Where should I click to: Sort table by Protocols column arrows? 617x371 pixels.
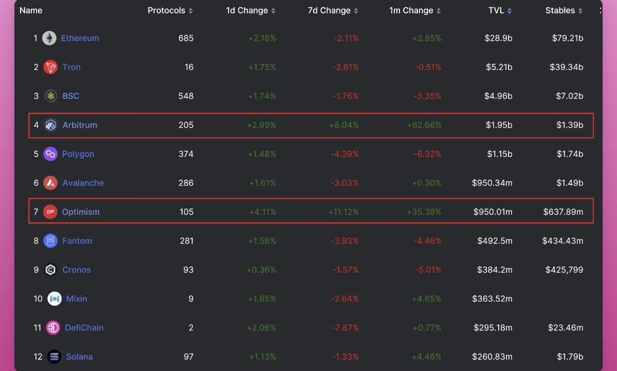(x=191, y=11)
